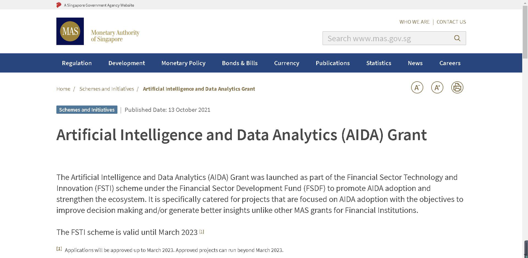
Task: Open the Publications menu
Action: tap(333, 63)
